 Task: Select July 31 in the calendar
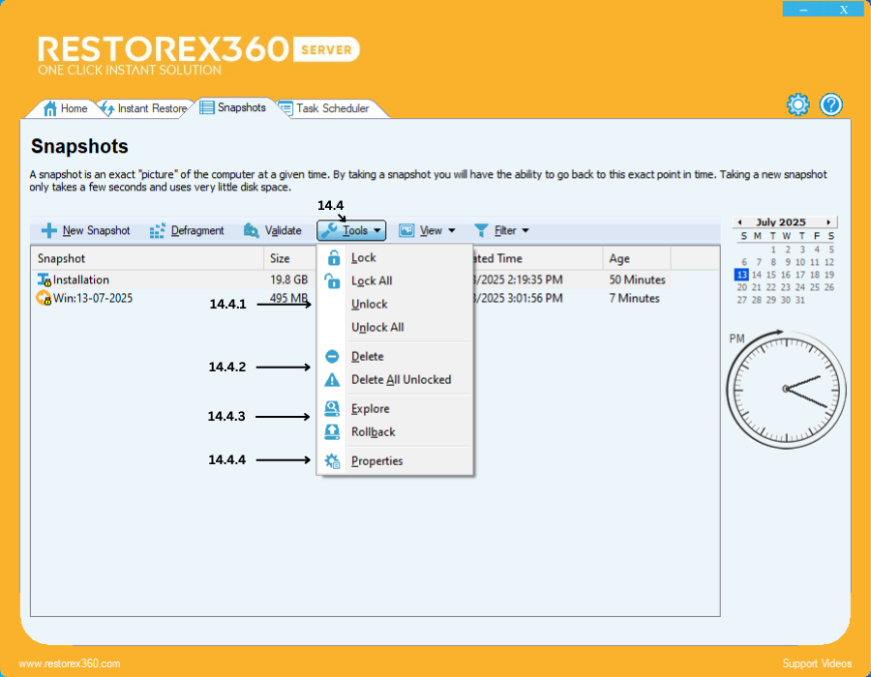tap(800, 300)
